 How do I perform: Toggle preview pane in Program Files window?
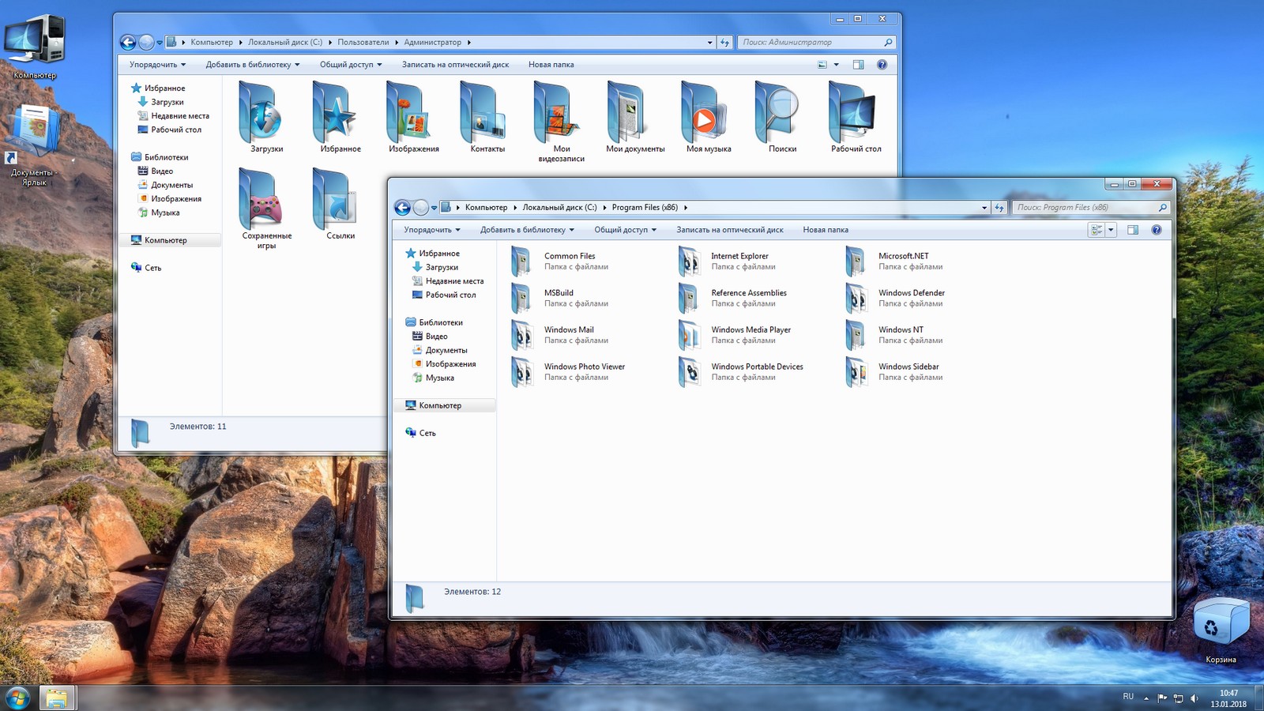coord(1132,230)
